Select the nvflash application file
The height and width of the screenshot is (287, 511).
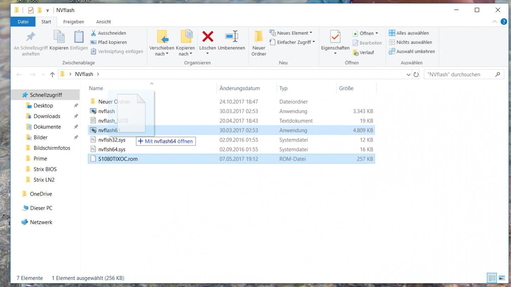(231, 111)
